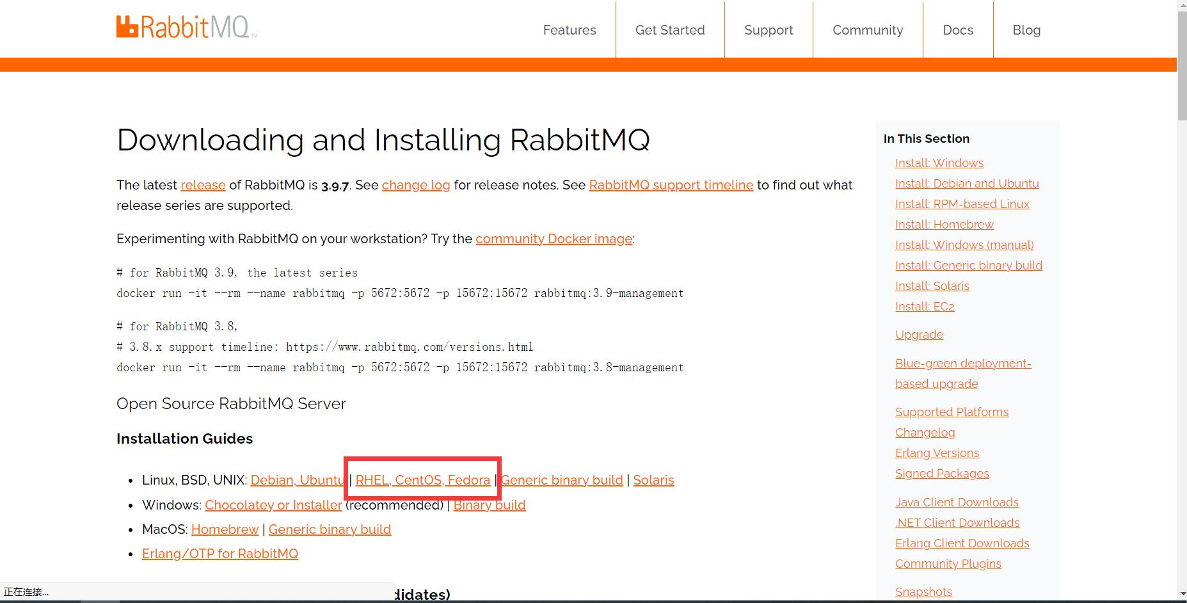
Task: Open the Blog menu item
Action: [1026, 30]
